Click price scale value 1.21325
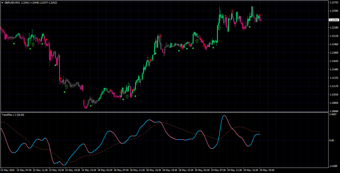The height and width of the screenshot is (173, 340). click(334, 78)
